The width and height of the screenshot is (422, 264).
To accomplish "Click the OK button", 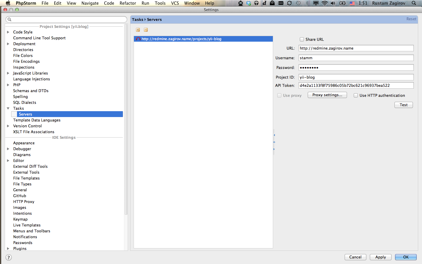I will click(x=406, y=257).
